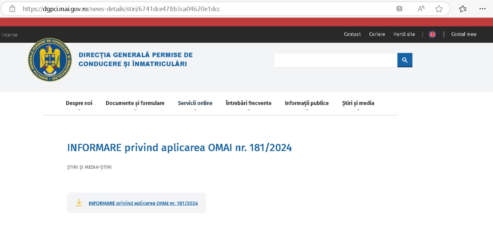Open Întrebări frecvente menu item

pyautogui.click(x=248, y=103)
